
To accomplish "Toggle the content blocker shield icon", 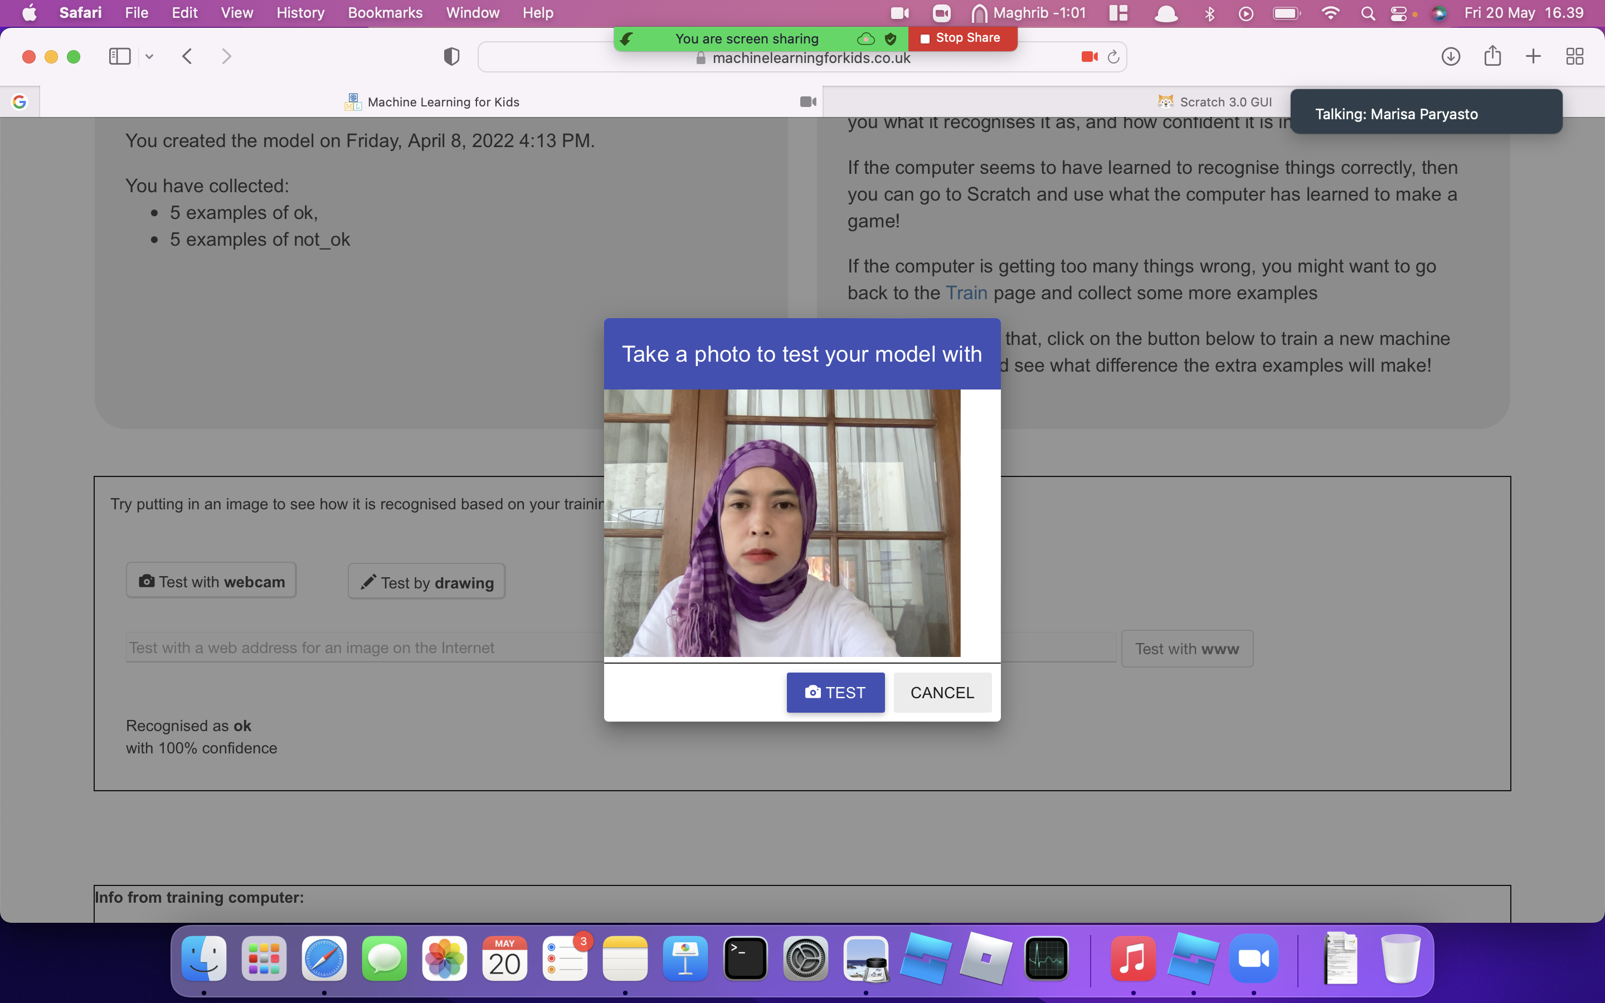I will point(452,56).
